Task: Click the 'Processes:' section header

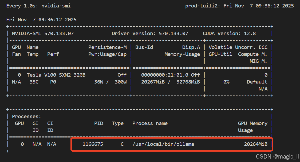Action: tap(27, 117)
